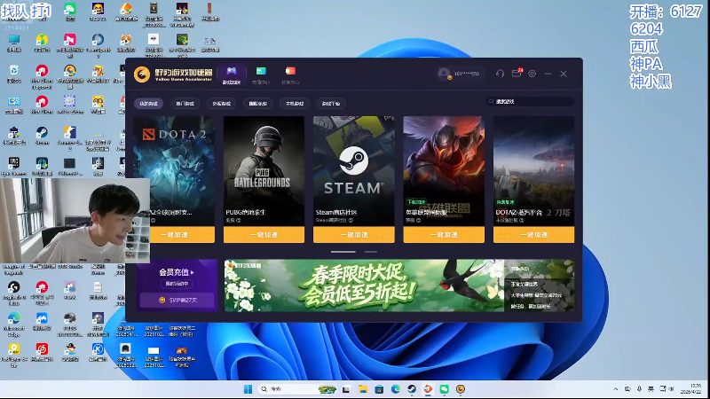Switch to WeChat from the taskbar
This screenshot has width=710, height=399.
coord(445,389)
